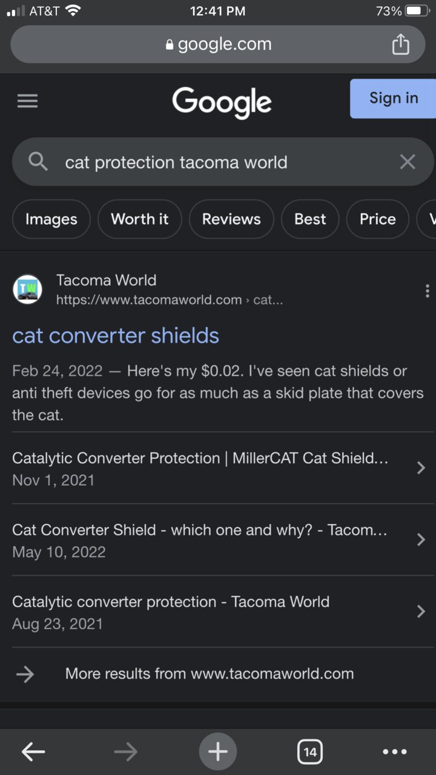Tap the magnifying glass search icon
The image size is (436, 775).
38,162
